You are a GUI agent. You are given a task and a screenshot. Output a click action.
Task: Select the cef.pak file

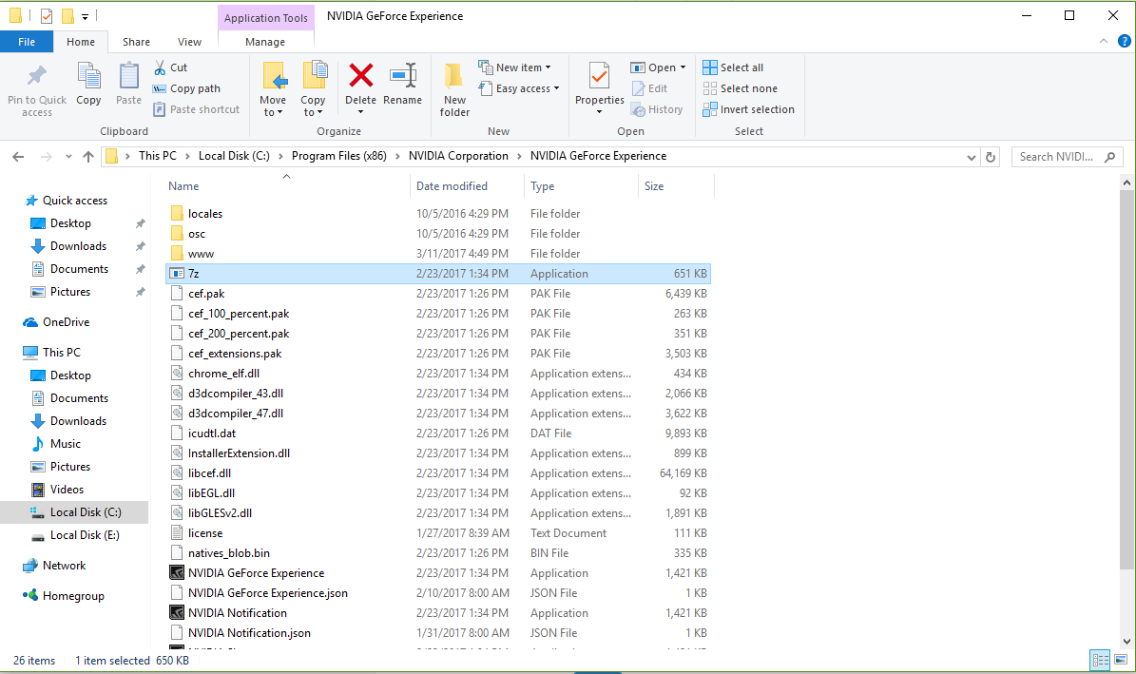206,294
